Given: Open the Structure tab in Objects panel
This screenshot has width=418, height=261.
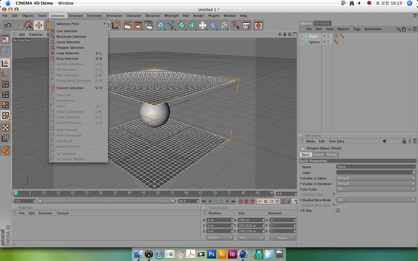Looking at the screenshot, I should coord(322,23).
